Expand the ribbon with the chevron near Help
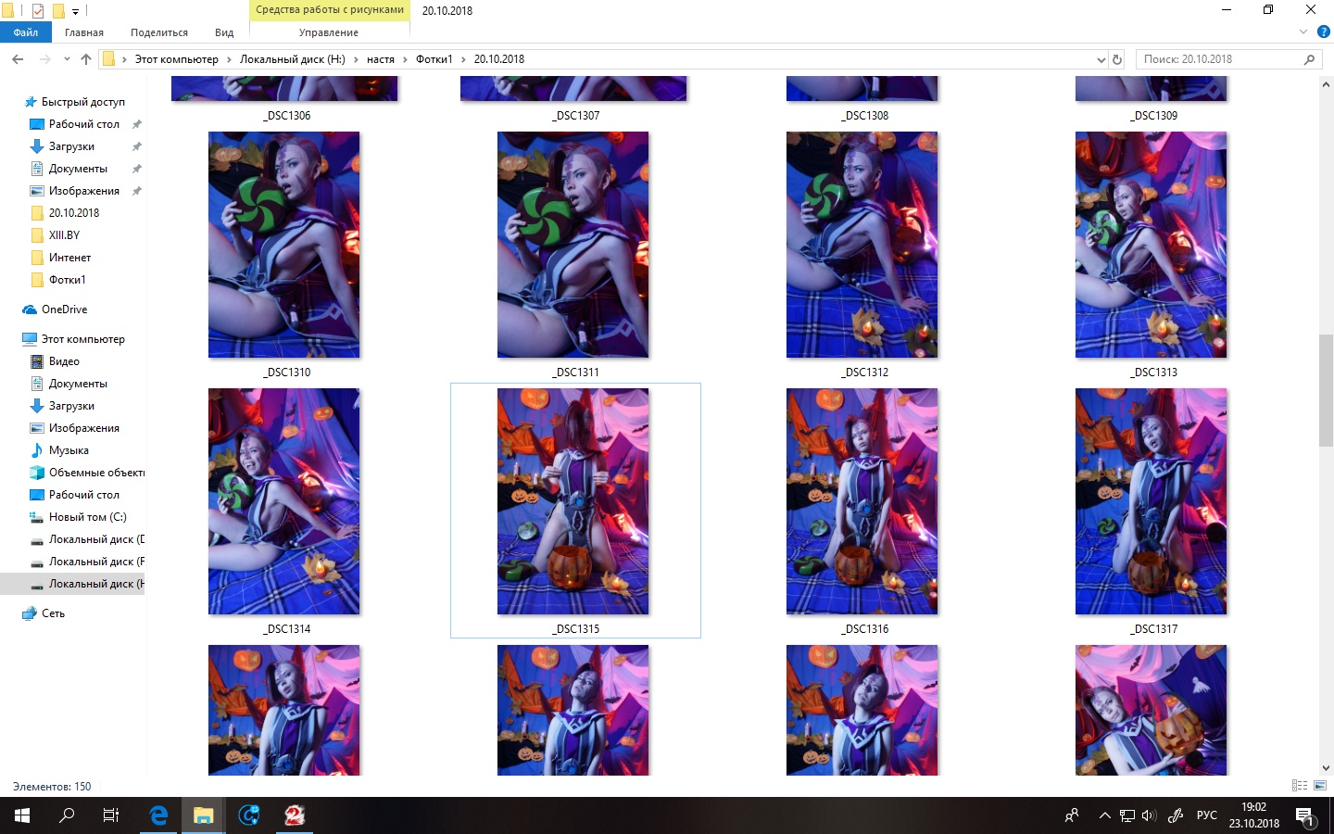The height and width of the screenshot is (834, 1334). click(1303, 32)
